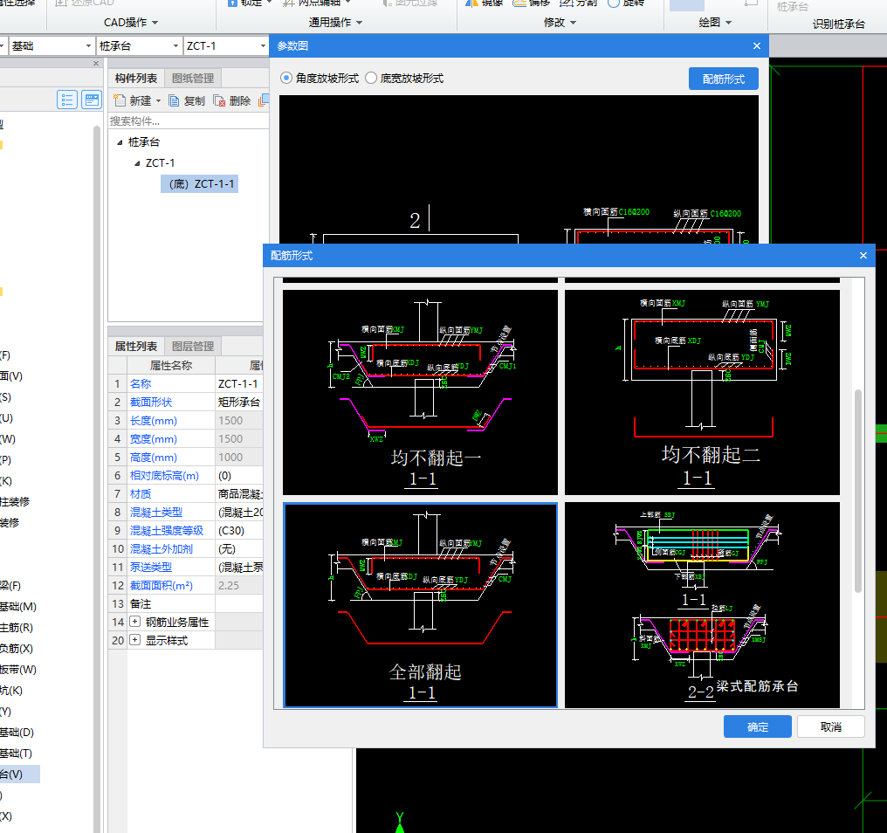Expand the 钢筋业务属性 property group

coord(134,622)
